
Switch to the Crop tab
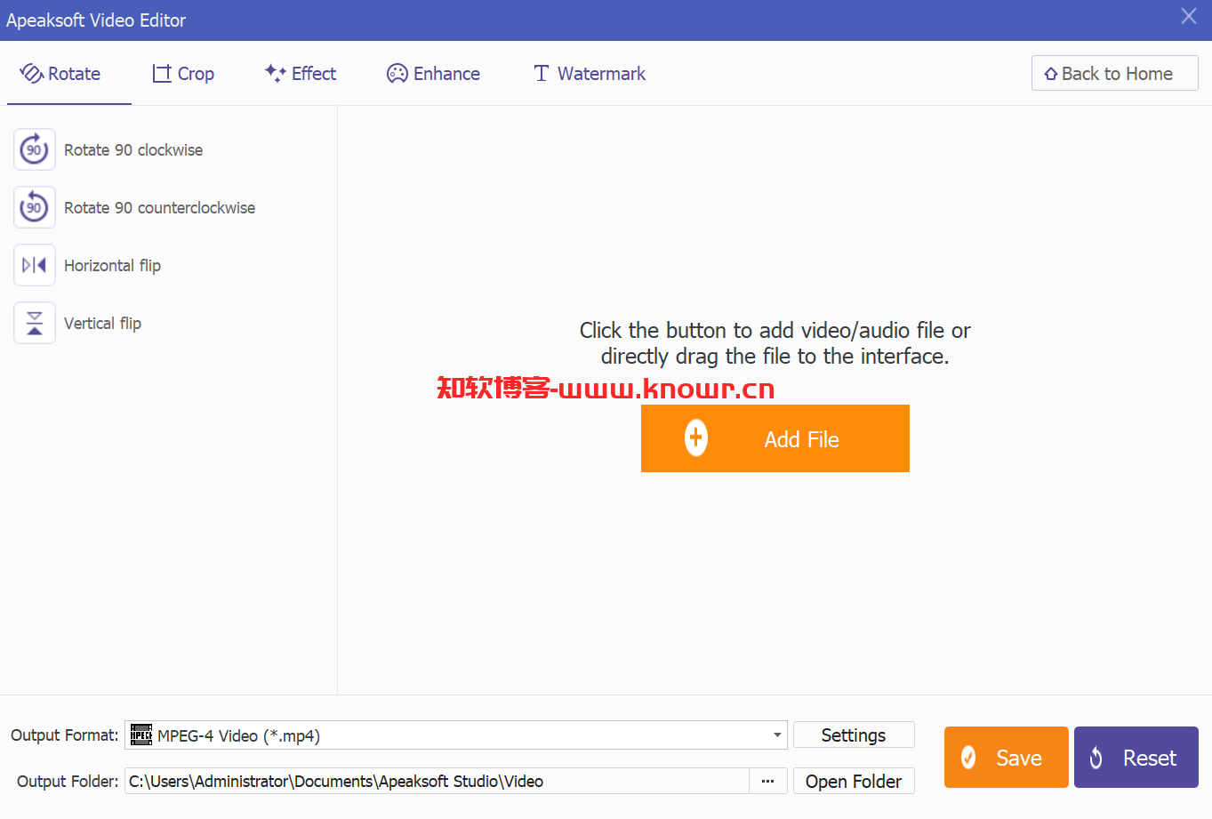(183, 74)
